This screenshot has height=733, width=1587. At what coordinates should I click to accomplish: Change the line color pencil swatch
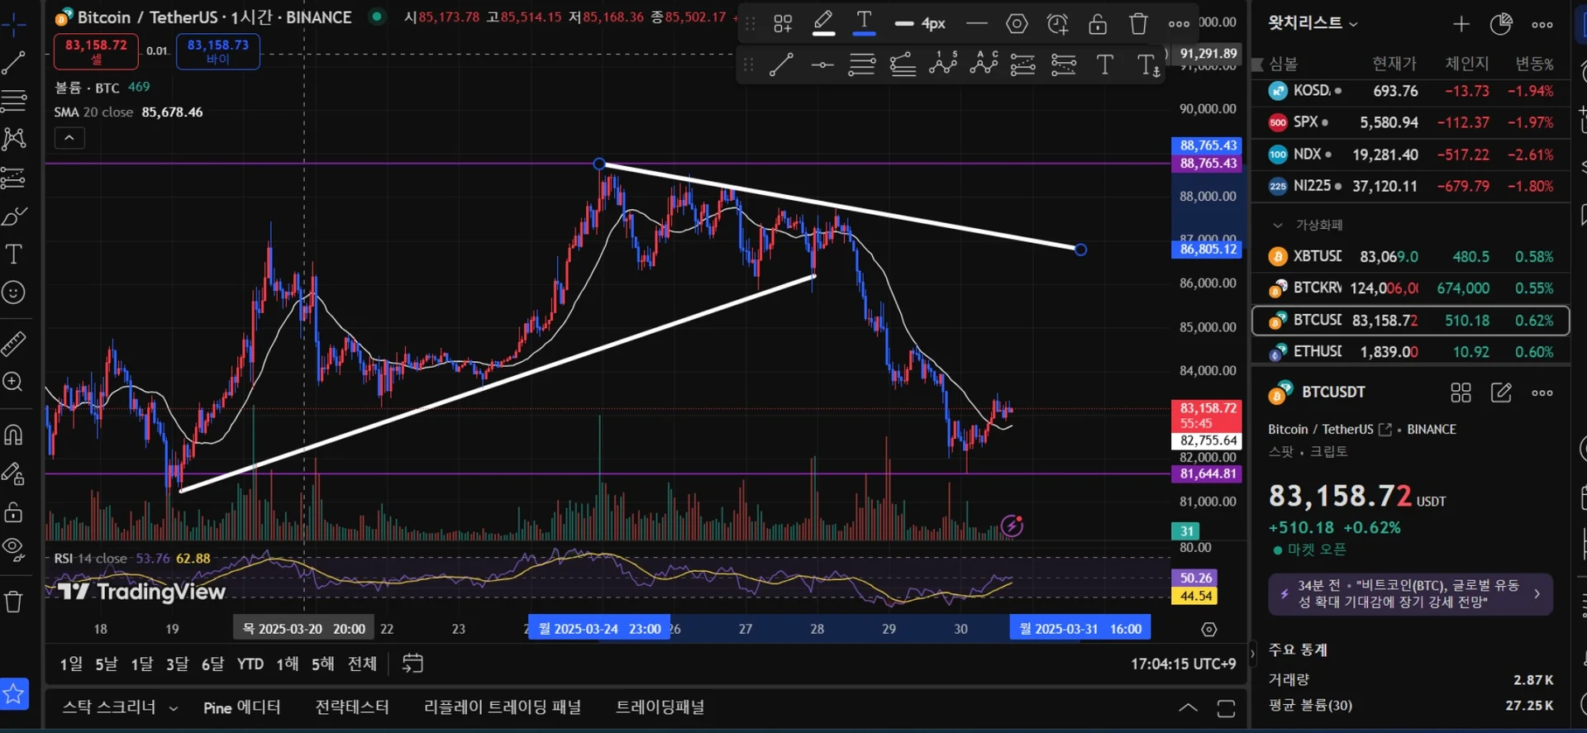pyautogui.click(x=823, y=24)
